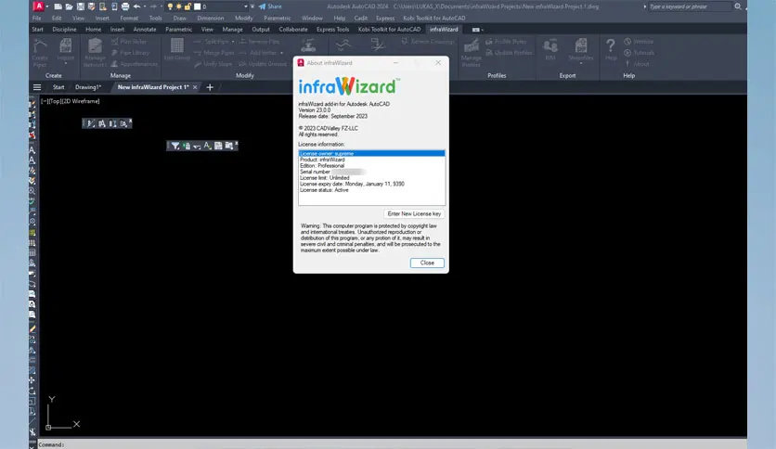Expand the Split Pipe dropdown arrow
This screenshot has height=449, width=776.
tap(233, 42)
